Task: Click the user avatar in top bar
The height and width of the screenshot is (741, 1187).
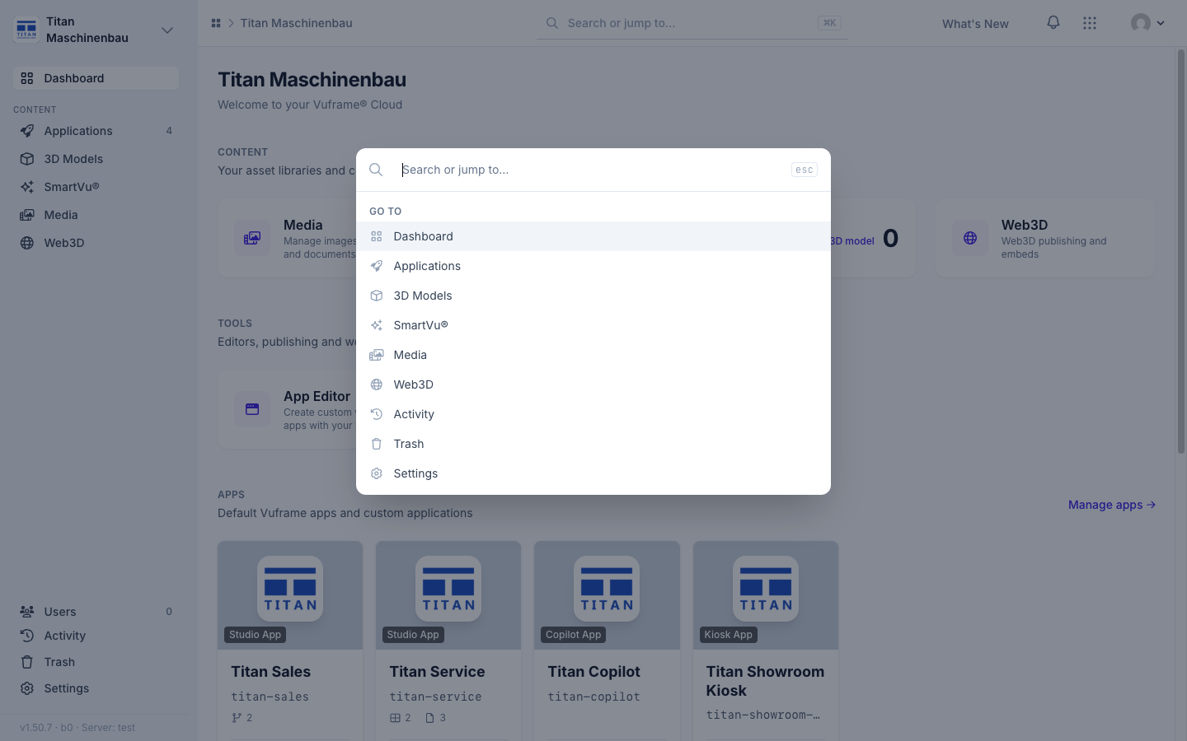Action: tap(1141, 23)
